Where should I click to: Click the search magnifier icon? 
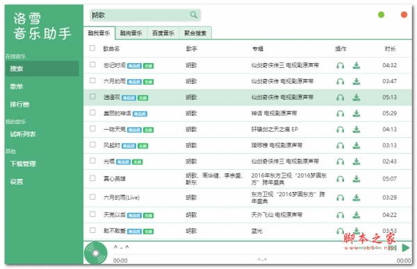pos(194,15)
